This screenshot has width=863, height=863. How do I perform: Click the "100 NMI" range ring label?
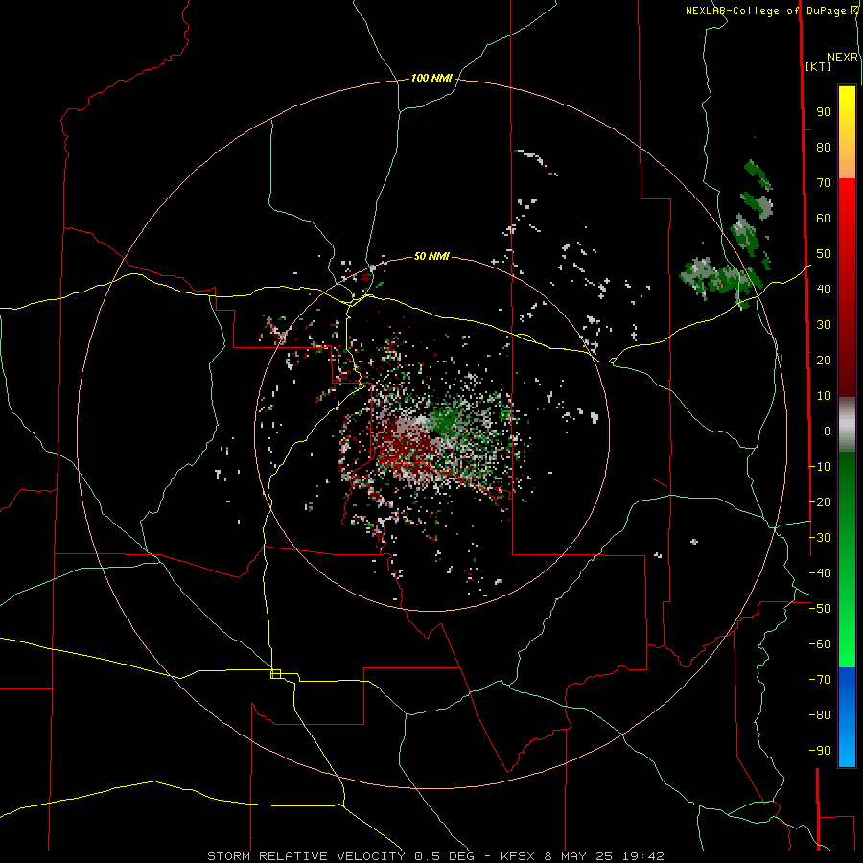431,79
